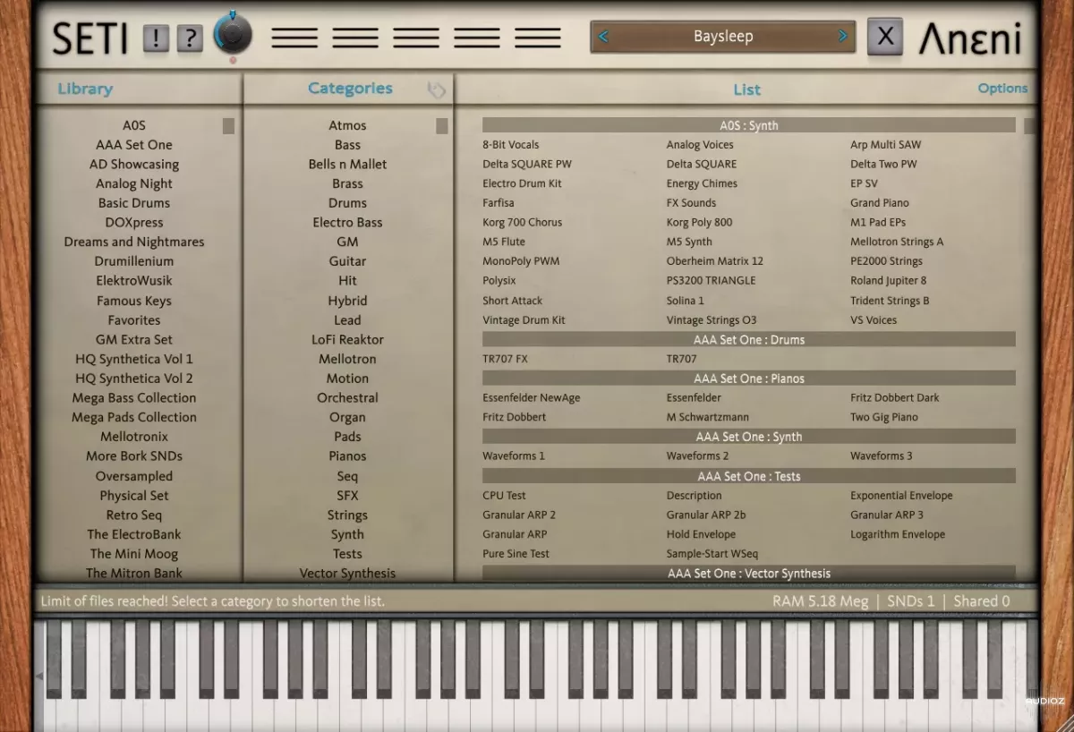The image size is (1074, 732).
Task: Choose the Vector Synthesis category
Action: [x=347, y=574]
